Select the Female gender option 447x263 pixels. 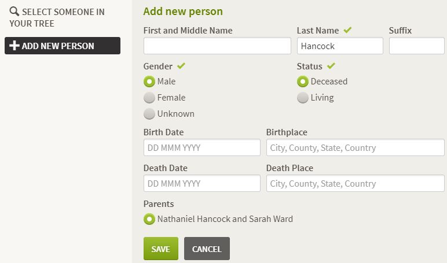point(149,98)
